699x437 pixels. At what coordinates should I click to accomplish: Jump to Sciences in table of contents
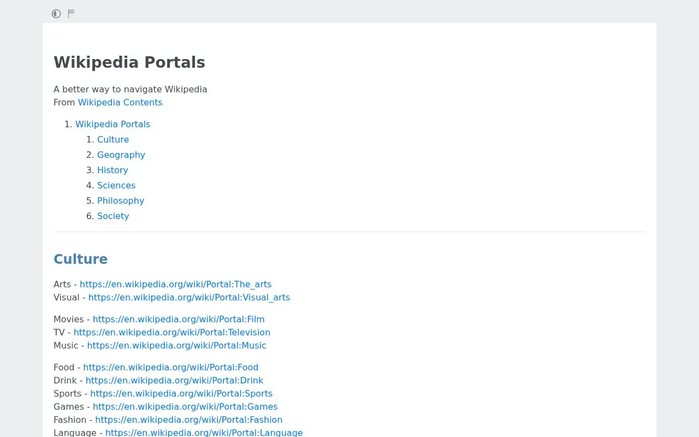[x=116, y=185]
